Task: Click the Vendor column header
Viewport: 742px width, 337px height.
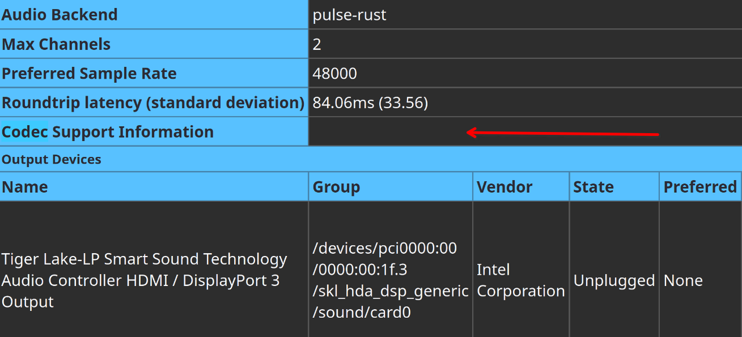Action: 521,187
